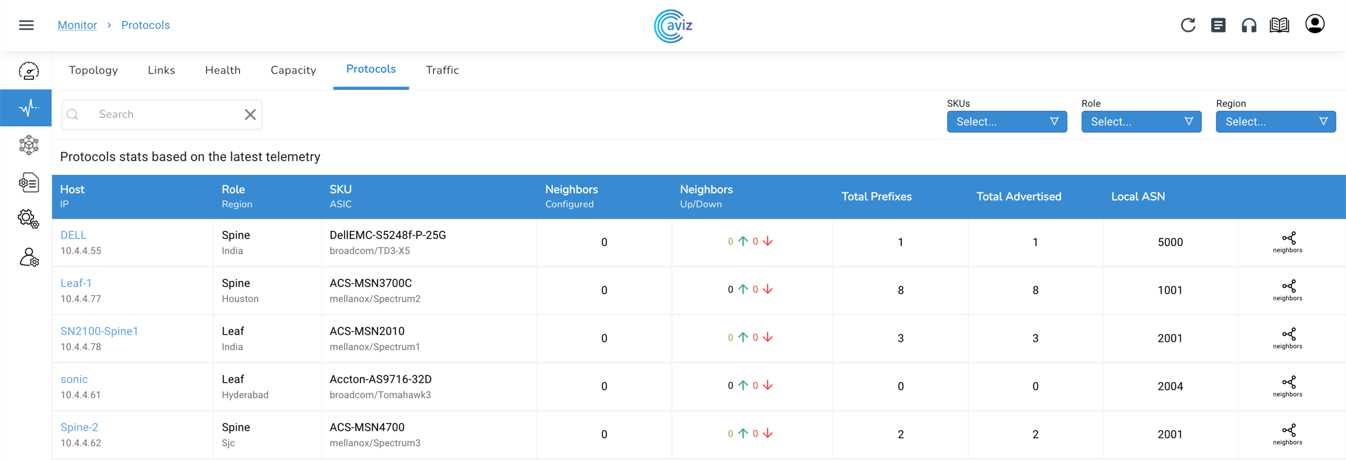The width and height of the screenshot is (1346, 460).
Task: Show neighbors for Spine-2 host
Action: point(1288,434)
